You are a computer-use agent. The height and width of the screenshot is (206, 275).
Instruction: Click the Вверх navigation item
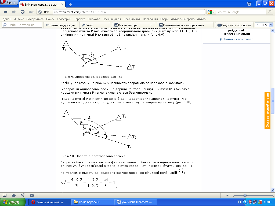(x=164, y=19)
